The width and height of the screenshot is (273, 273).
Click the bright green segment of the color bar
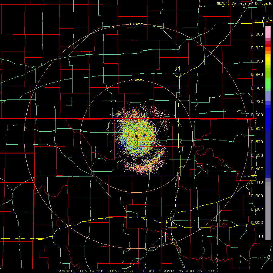[x=268, y=83]
